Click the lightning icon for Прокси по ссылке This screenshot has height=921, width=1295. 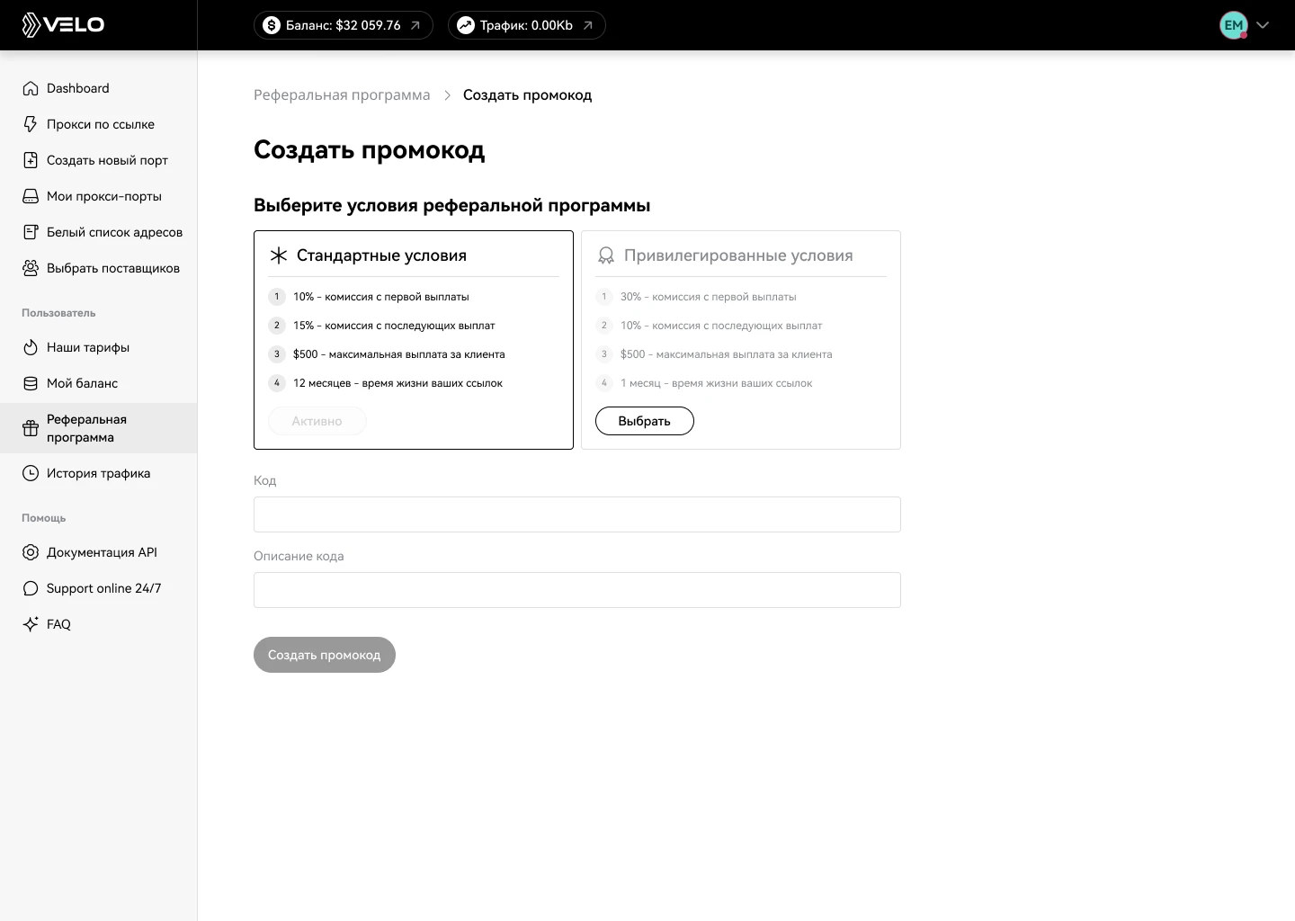pyautogui.click(x=31, y=124)
